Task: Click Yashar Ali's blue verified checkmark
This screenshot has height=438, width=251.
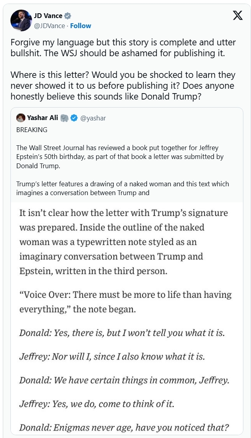Action: click(x=74, y=118)
